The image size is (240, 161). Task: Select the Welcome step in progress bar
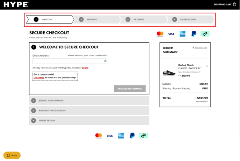tap(50, 20)
